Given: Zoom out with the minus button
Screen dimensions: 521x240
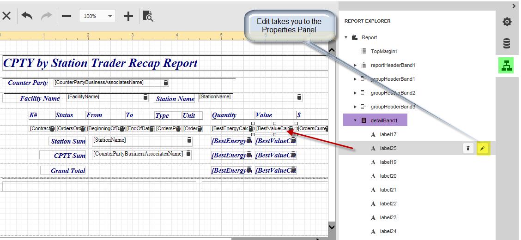Looking at the screenshot, I should 67,16.
